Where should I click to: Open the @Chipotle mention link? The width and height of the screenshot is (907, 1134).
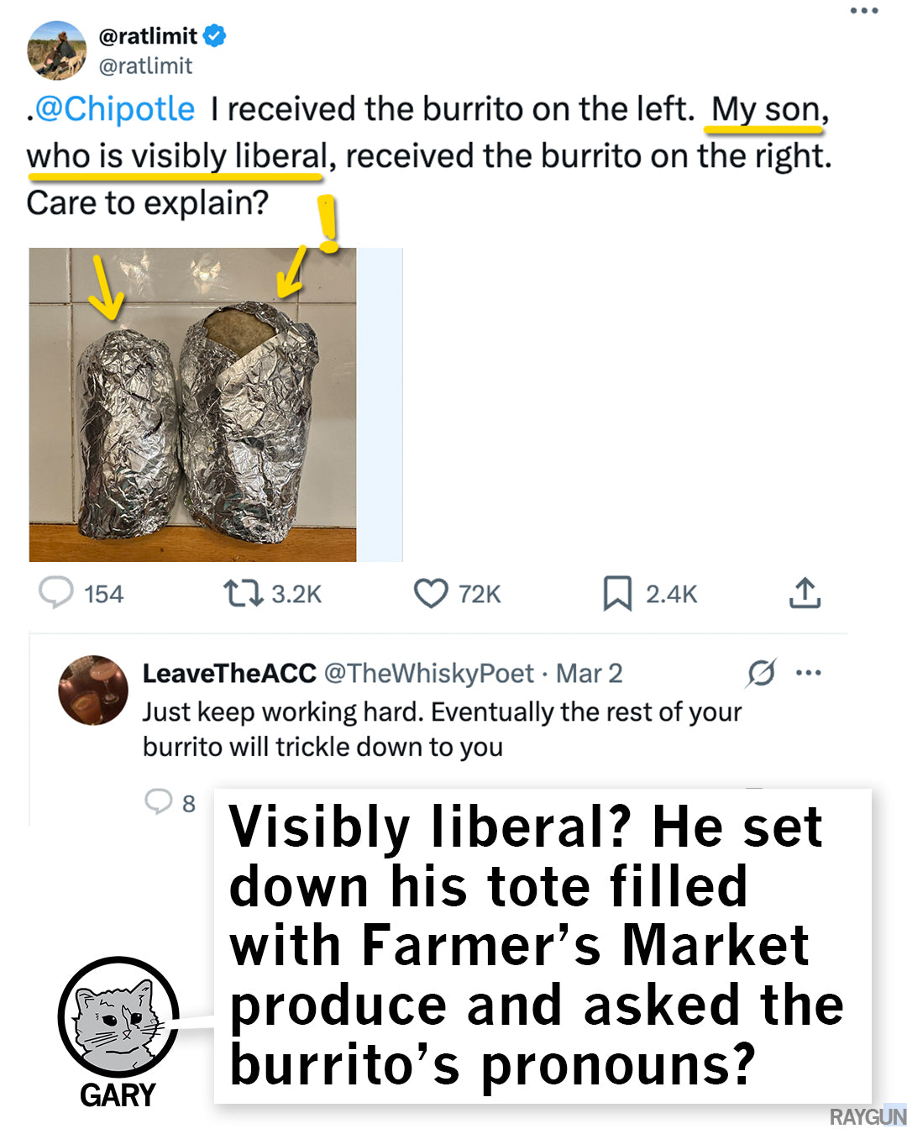click(115, 109)
